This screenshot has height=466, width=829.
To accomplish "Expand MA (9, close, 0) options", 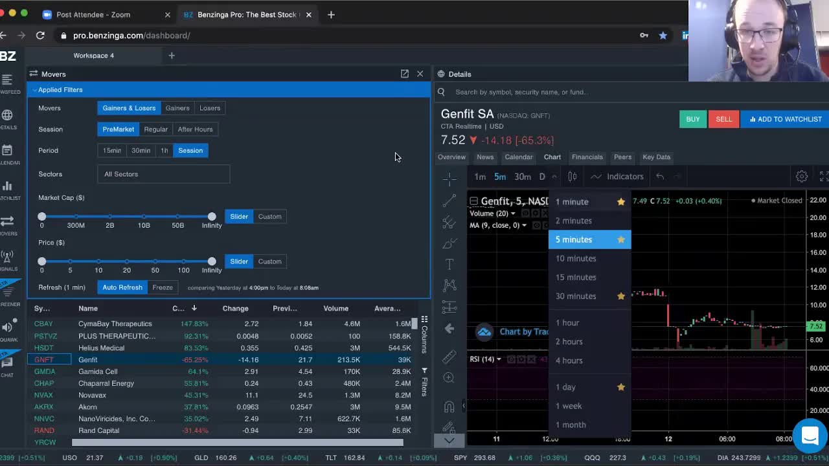I will point(524,225).
